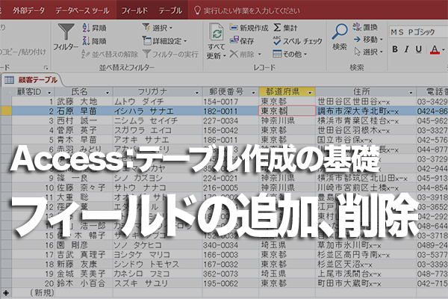Screen dimensions: 448x299
Task: Apply the red font color swatch
Action: click(435, 50)
